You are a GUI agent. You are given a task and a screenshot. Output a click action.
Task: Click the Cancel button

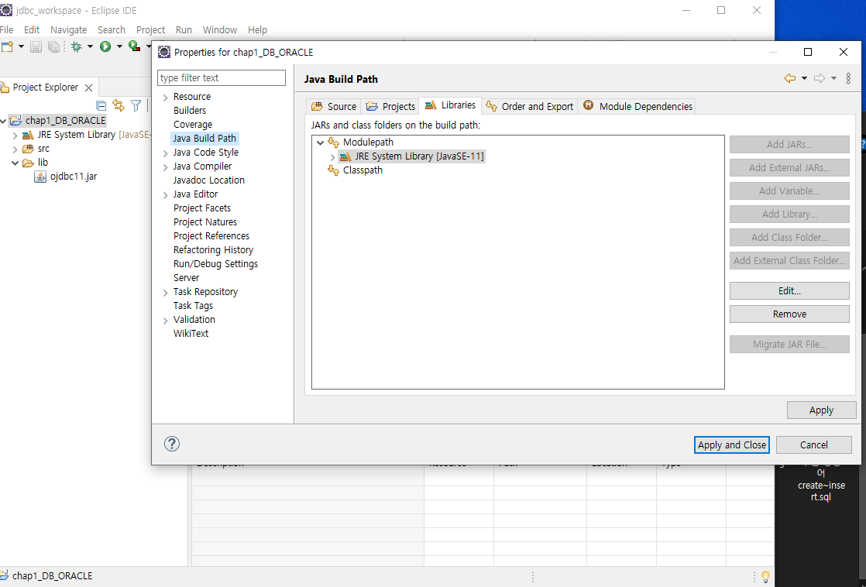[813, 445]
